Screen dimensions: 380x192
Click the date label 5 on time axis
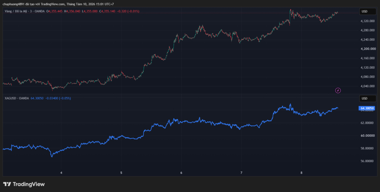coord(121,173)
